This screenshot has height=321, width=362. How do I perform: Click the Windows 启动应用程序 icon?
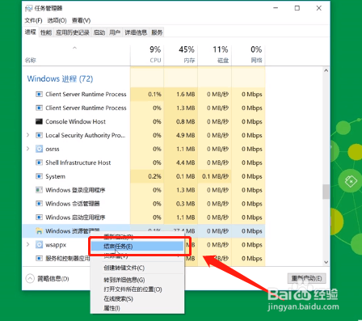coord(39,218)
